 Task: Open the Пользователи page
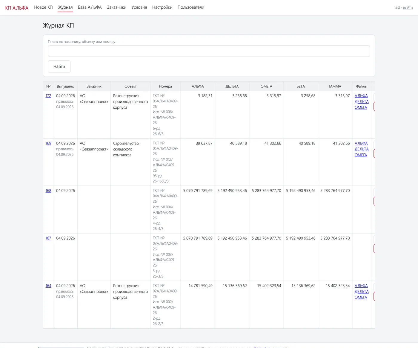[x=191, y=7]
